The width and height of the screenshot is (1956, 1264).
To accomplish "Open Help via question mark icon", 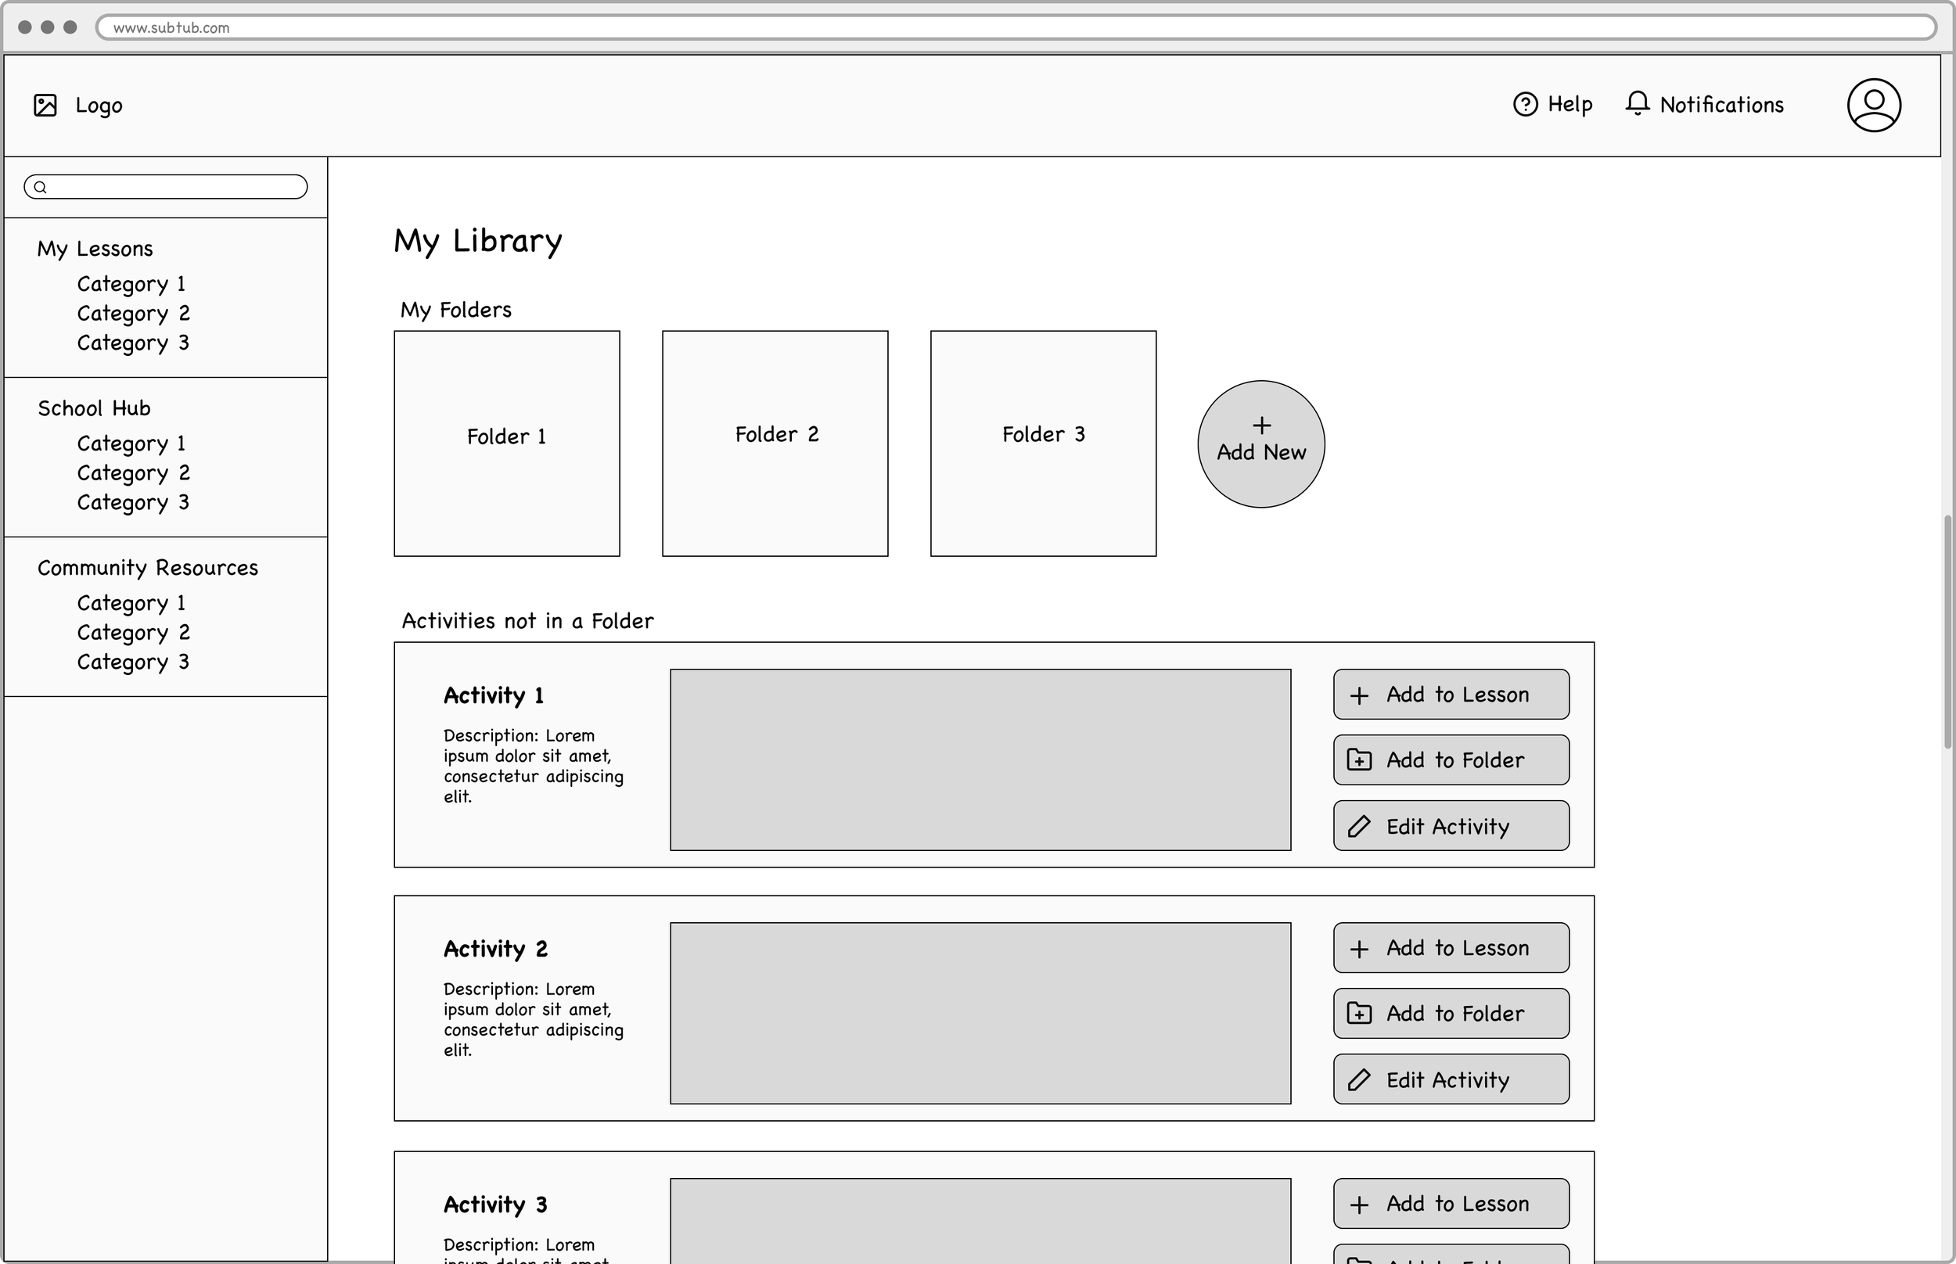I will coord(1525,104).
